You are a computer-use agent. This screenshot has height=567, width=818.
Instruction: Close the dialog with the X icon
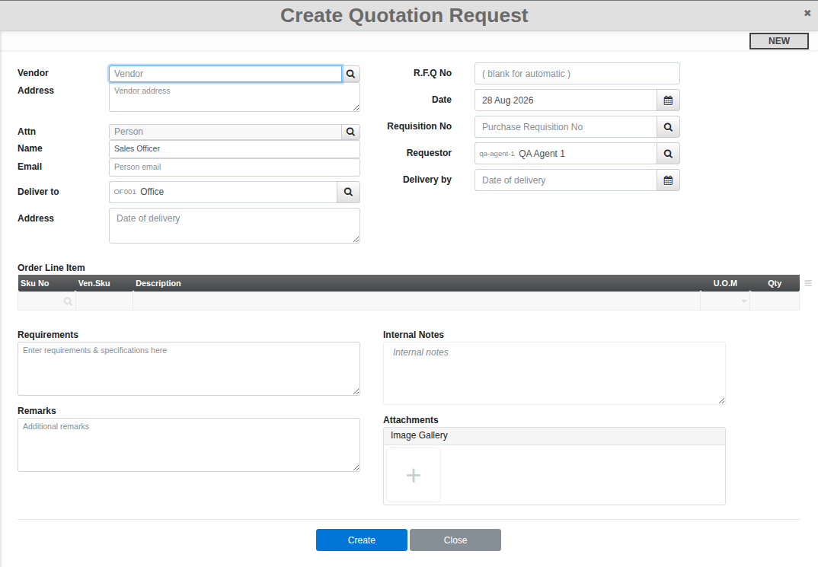(807, 13)
